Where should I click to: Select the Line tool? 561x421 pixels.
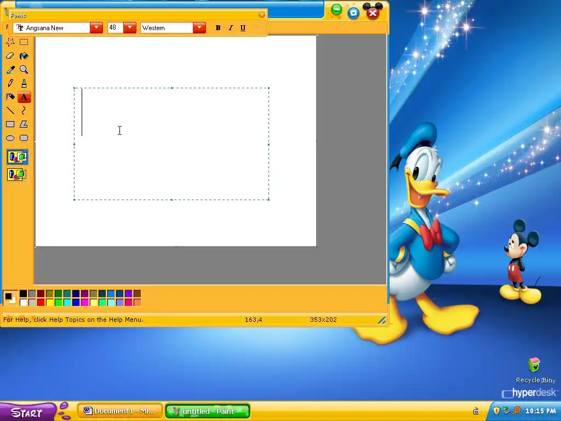[x=10, y=111]
